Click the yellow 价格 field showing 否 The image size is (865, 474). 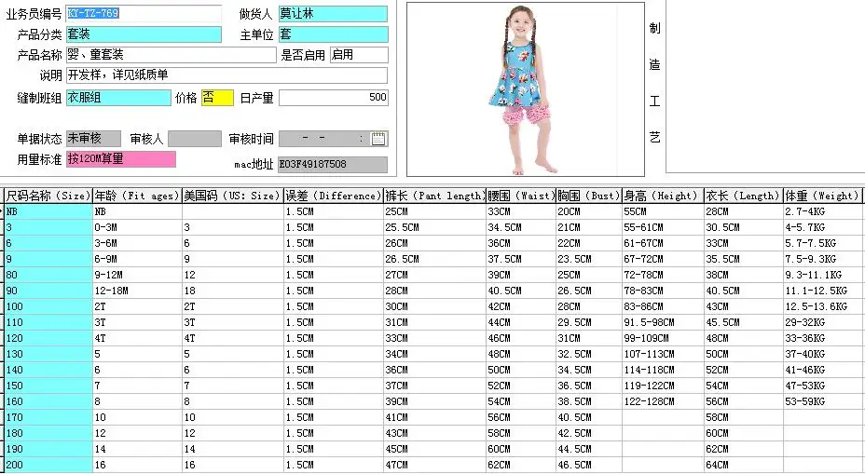(217, 98)
